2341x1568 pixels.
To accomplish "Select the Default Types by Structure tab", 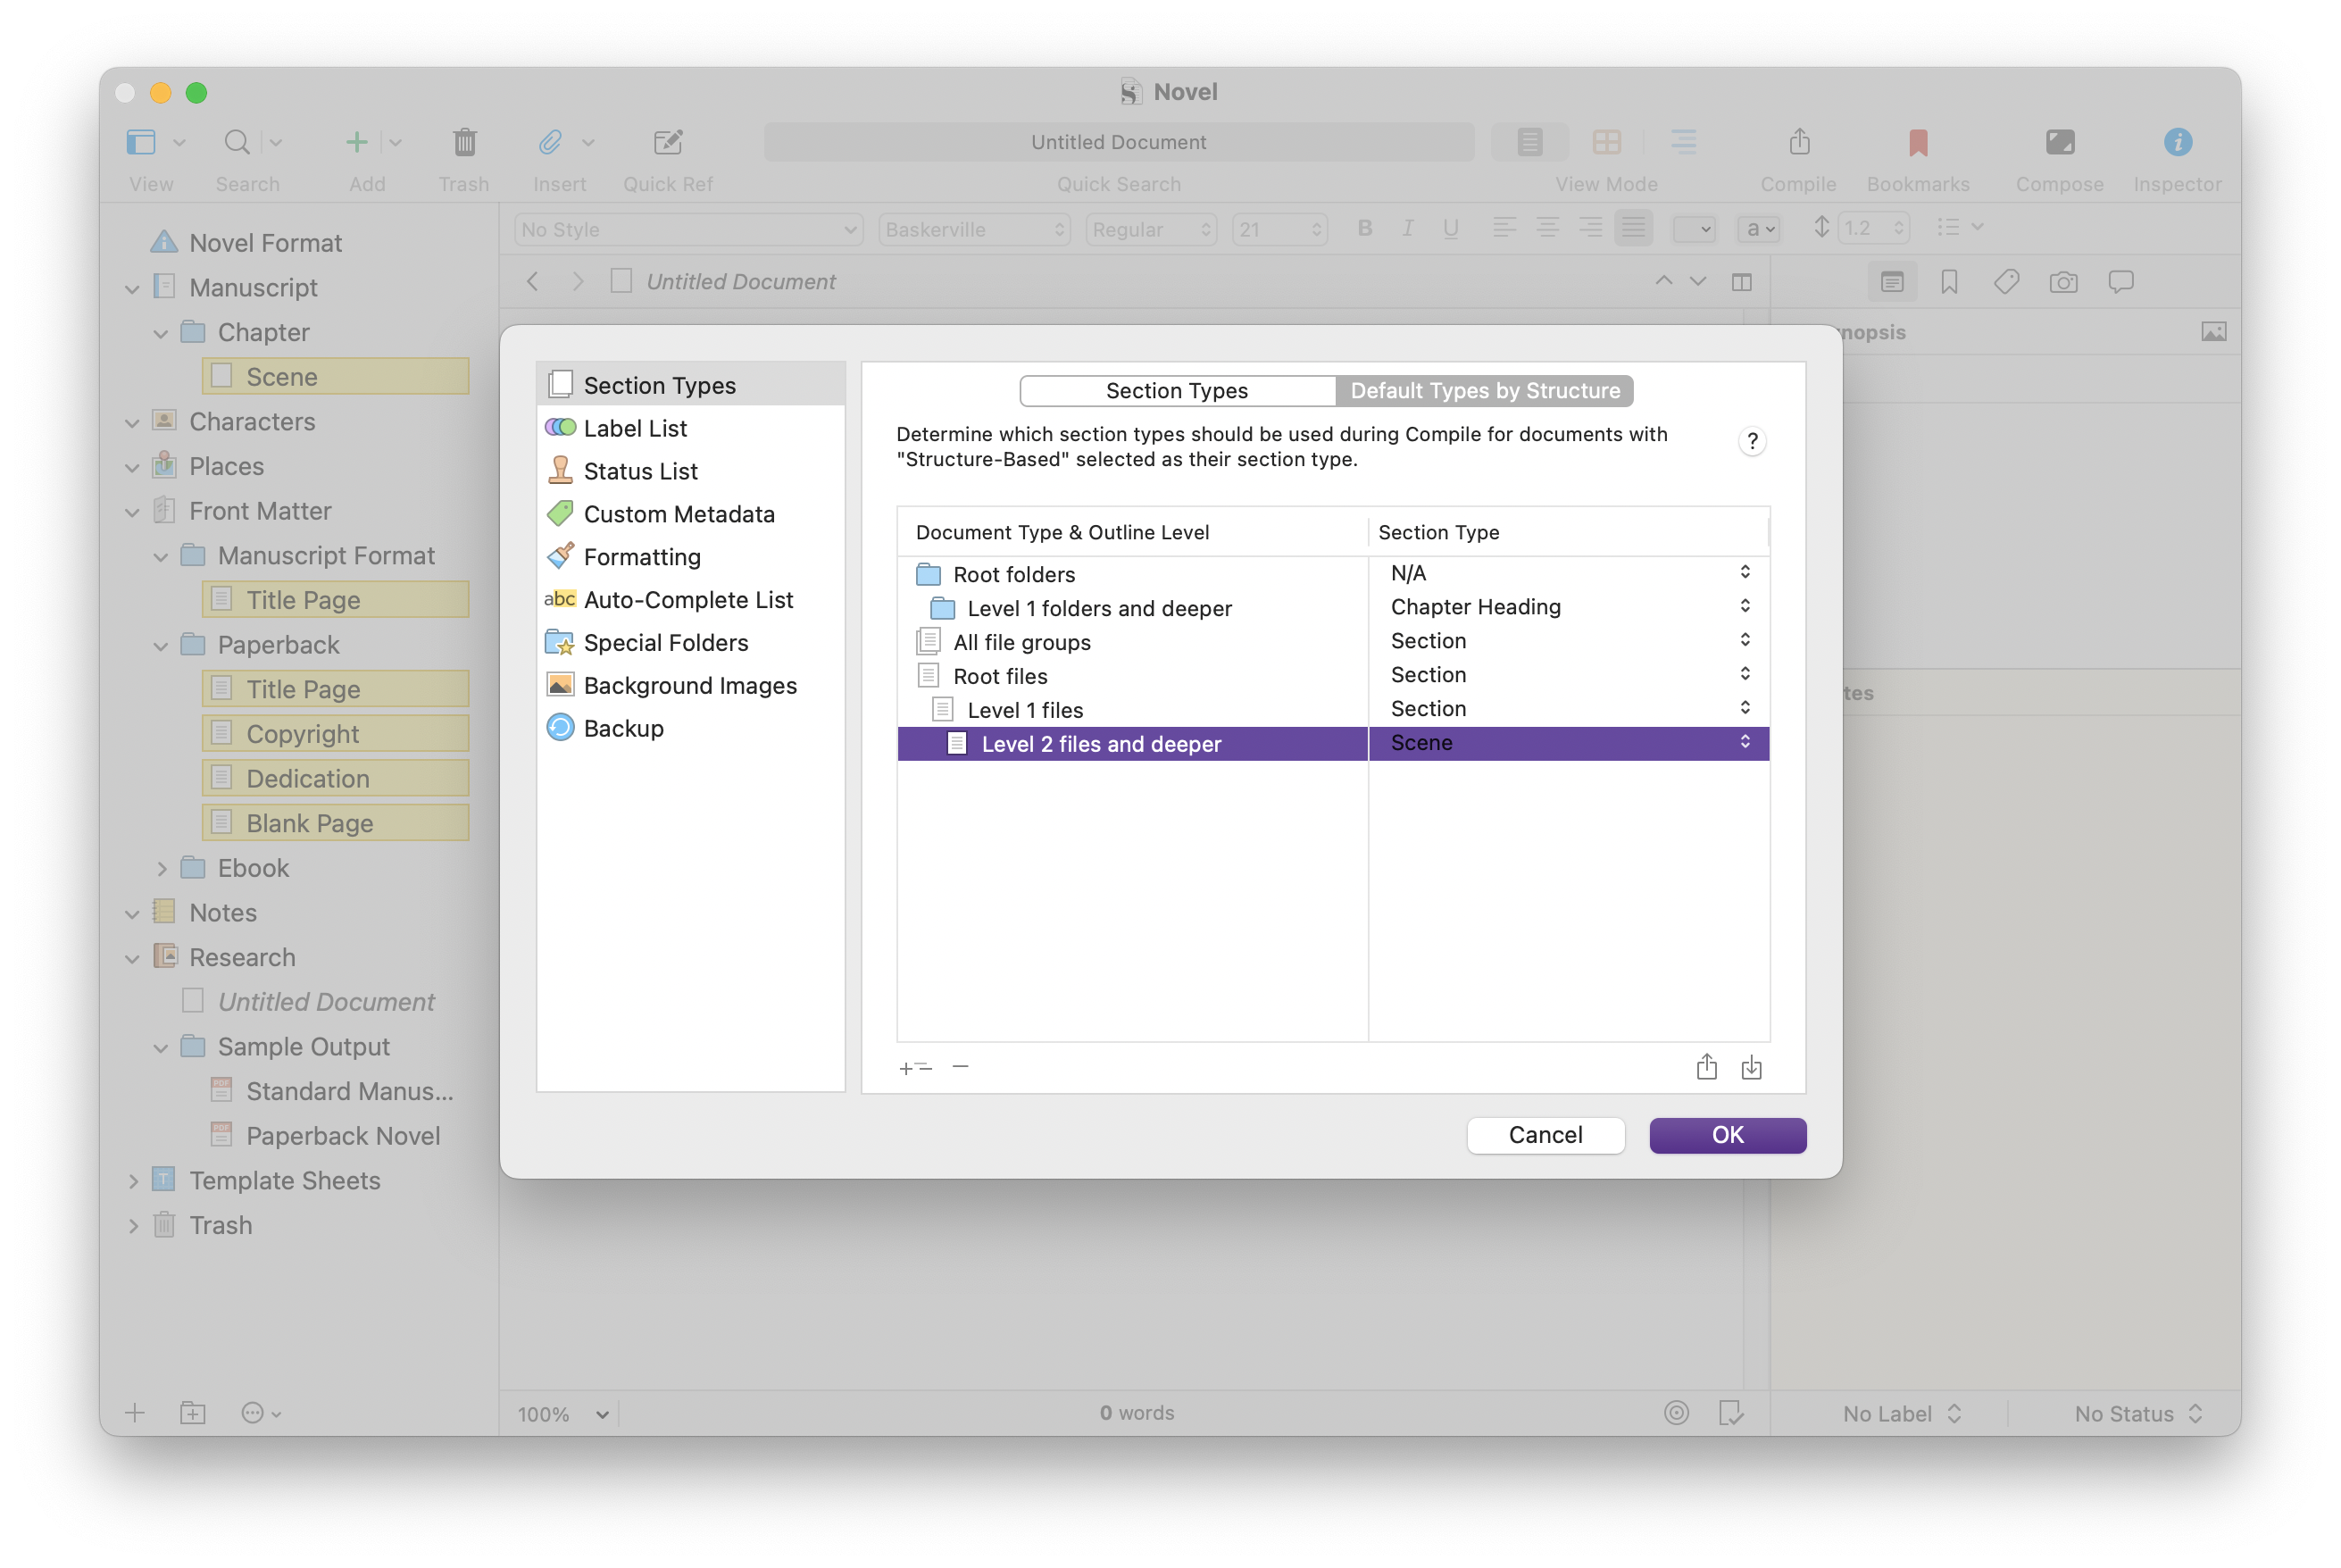I will point(1485,391).
